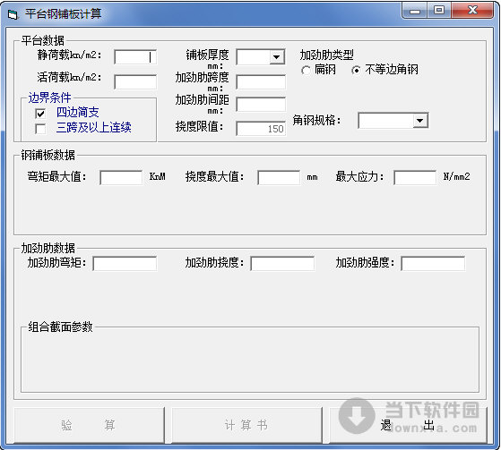Select the 不等边角钢 radio button
This screenshot has height=450, width=501.
pyautogui.click(x=356, y=70)
